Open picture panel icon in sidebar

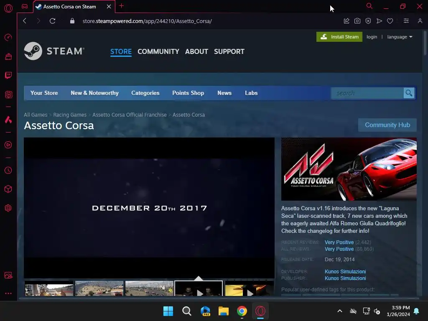click(x=8, y=275)
